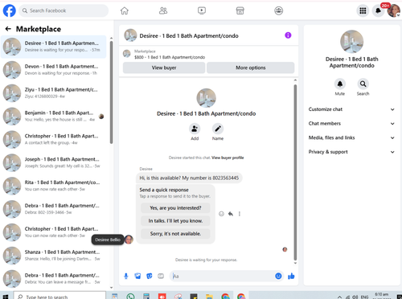This screenshot has height=299, width=402.
Task: Open the Marketplace storefront icon
Action: (240, 10)
